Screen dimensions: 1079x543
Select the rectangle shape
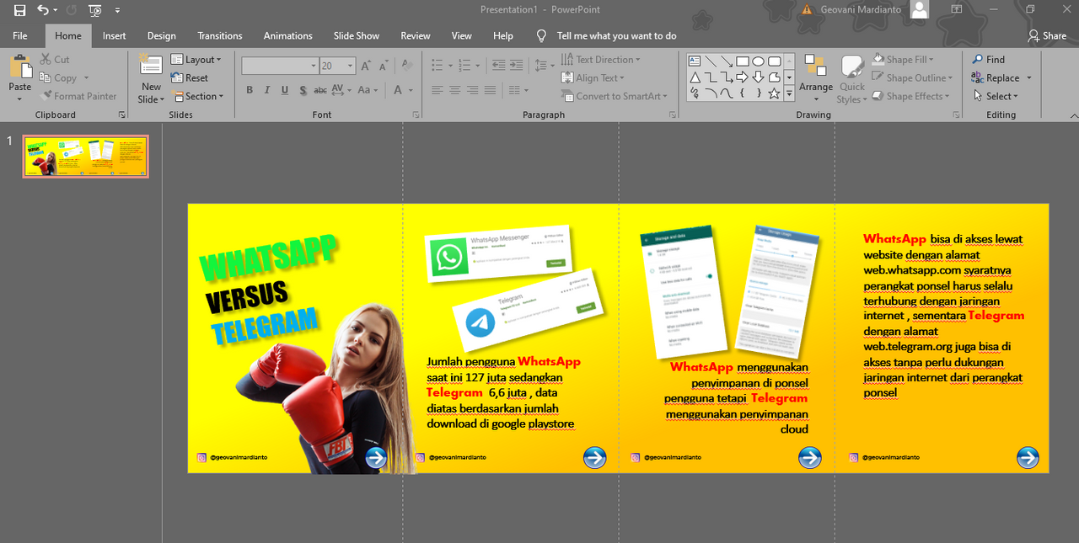(743, 61)
